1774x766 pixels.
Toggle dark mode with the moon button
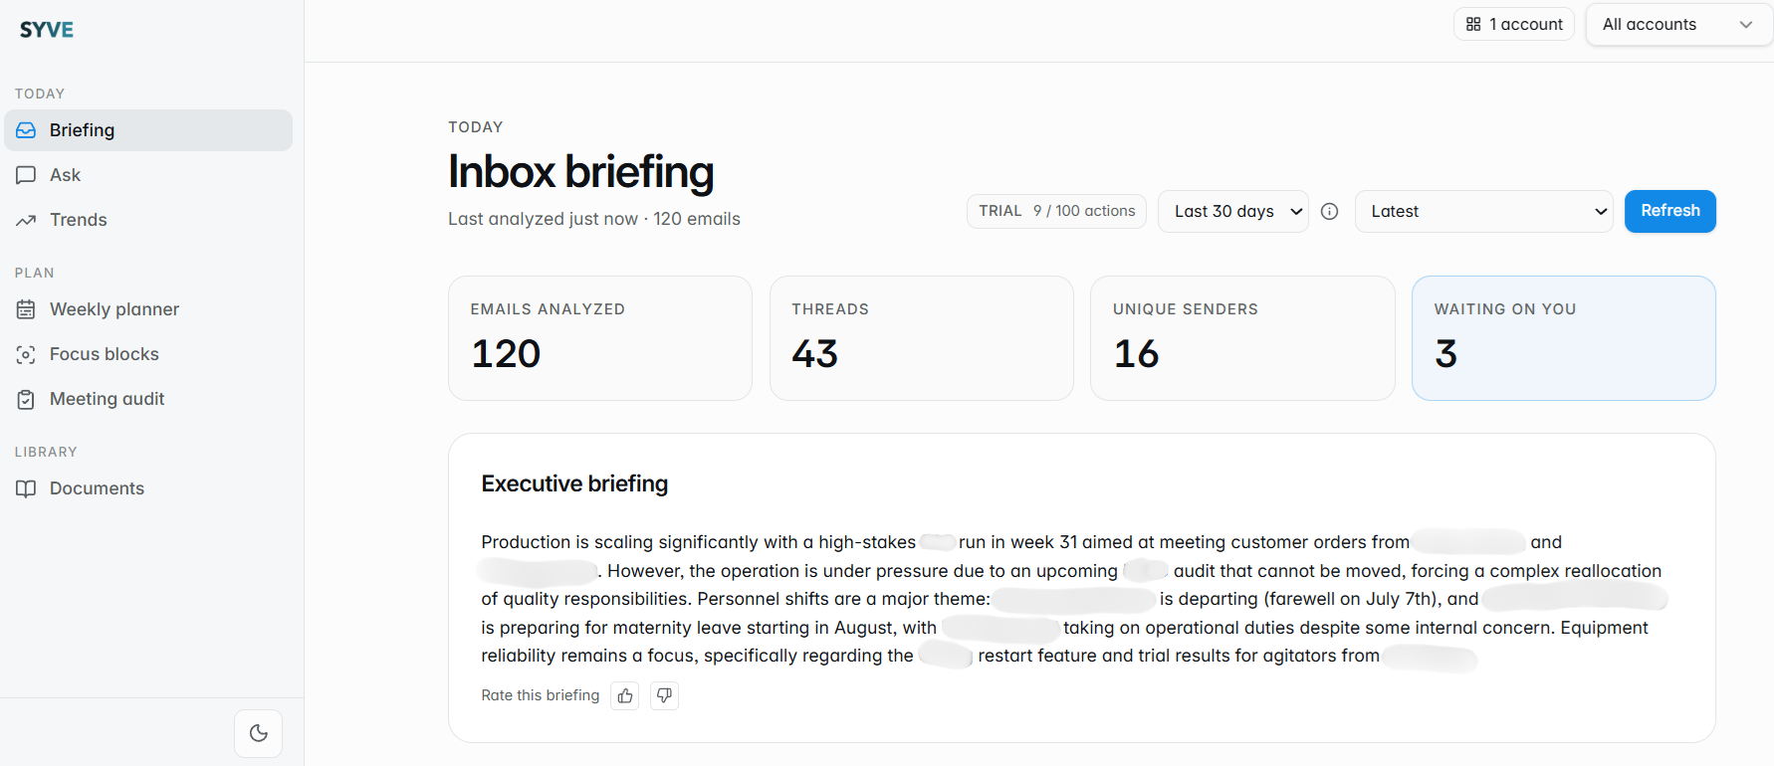pos(259,733)
